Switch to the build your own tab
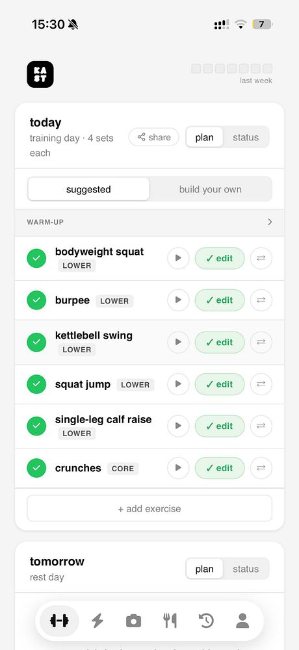 coord(210,189)
